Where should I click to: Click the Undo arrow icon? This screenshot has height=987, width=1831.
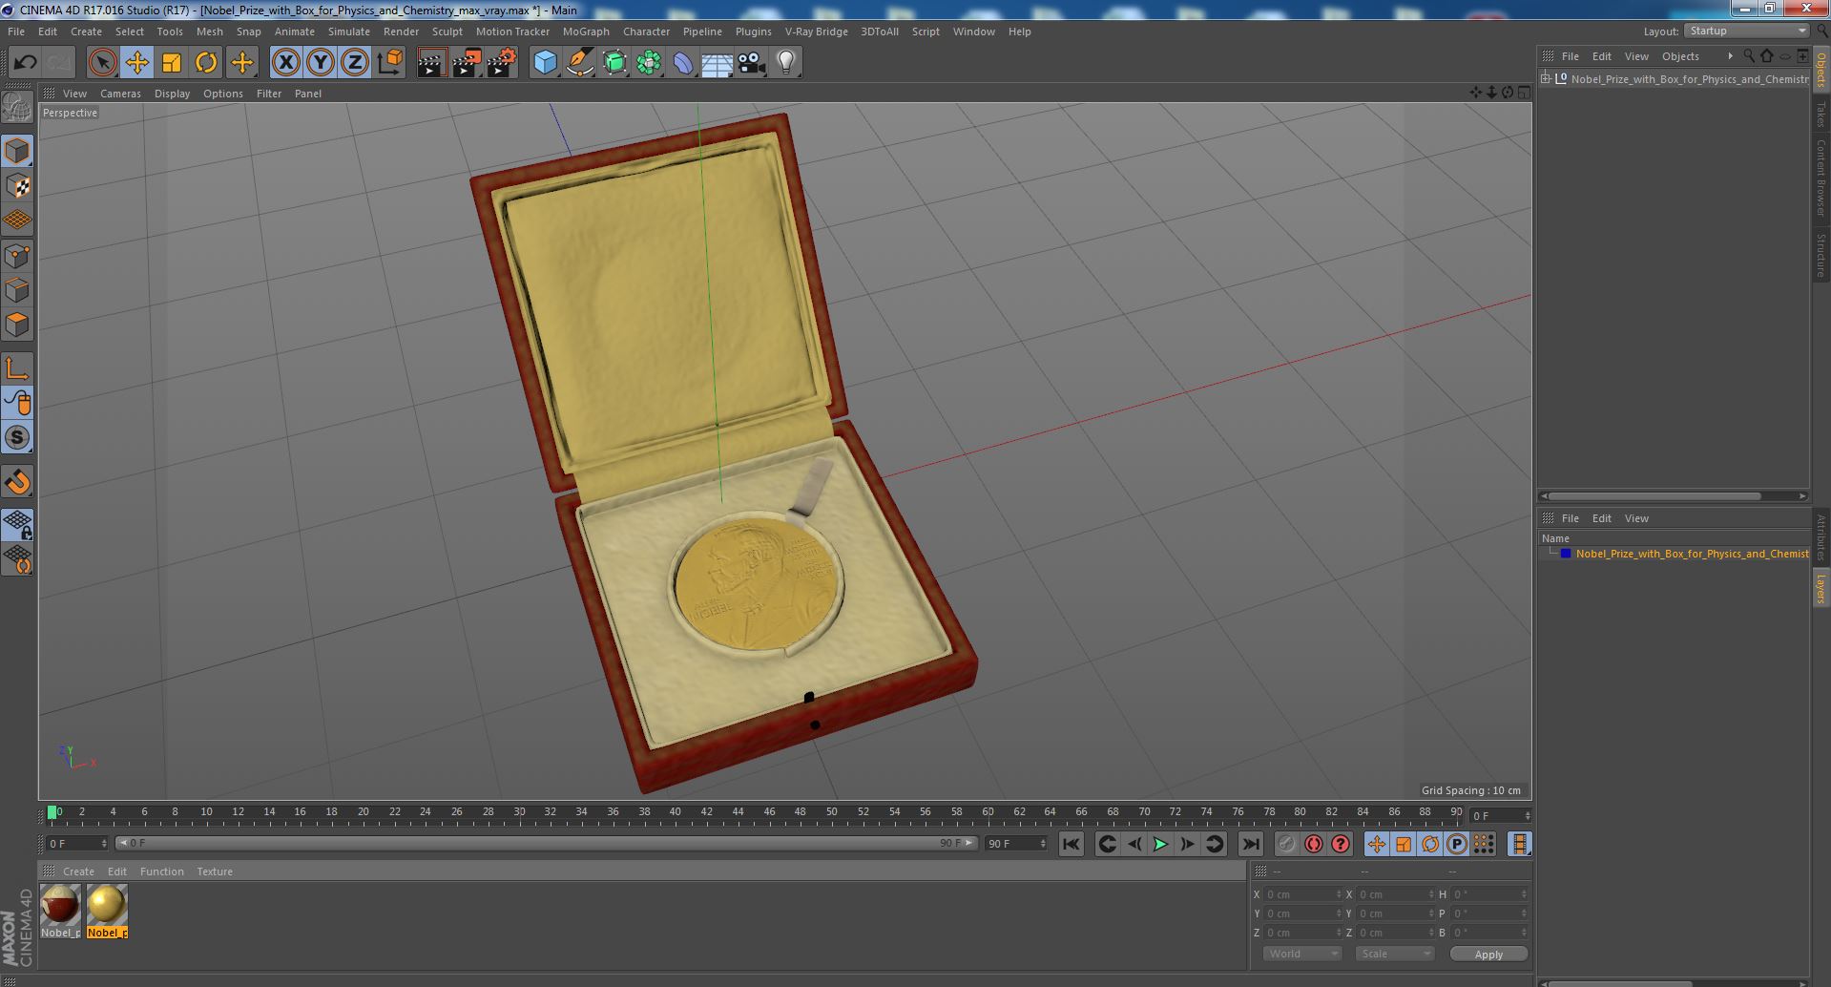pos(25,63)
